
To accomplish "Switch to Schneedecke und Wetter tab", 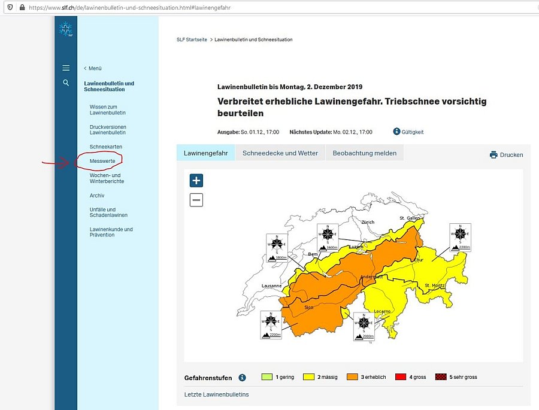I will [280, 153].
